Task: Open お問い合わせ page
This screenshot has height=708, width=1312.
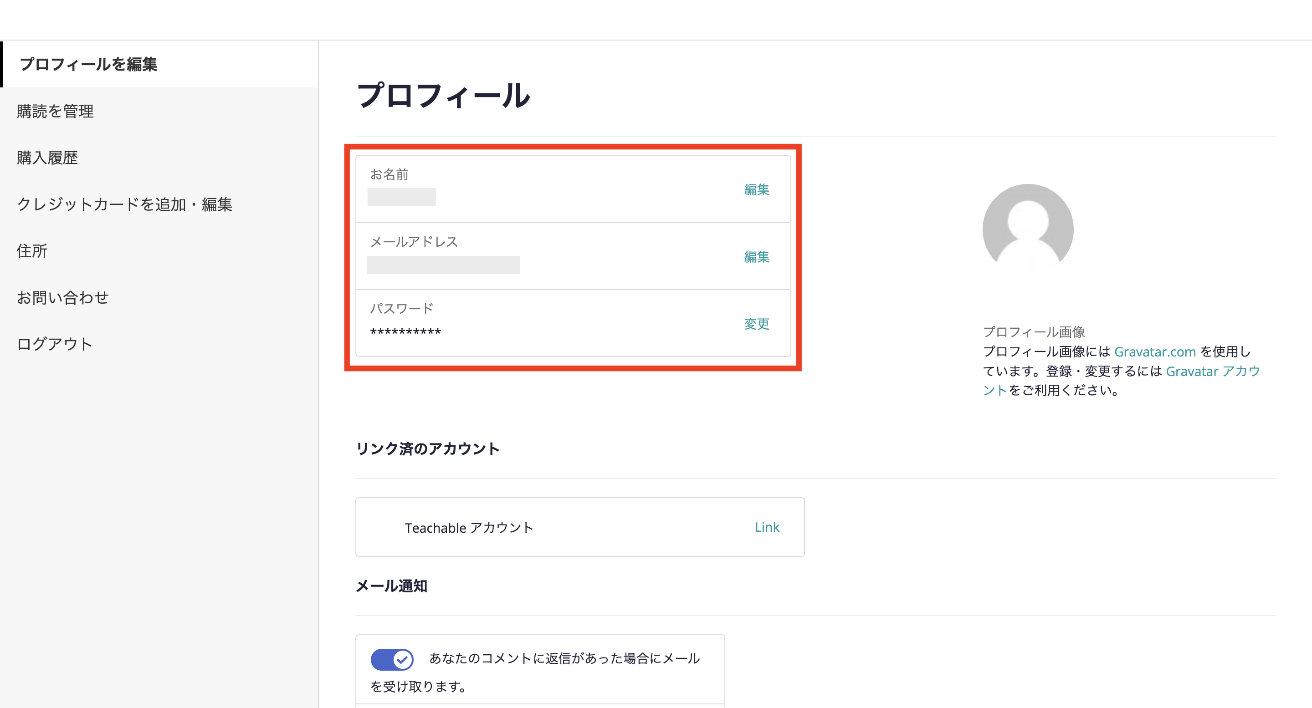Action: click(x=63, y=297)
